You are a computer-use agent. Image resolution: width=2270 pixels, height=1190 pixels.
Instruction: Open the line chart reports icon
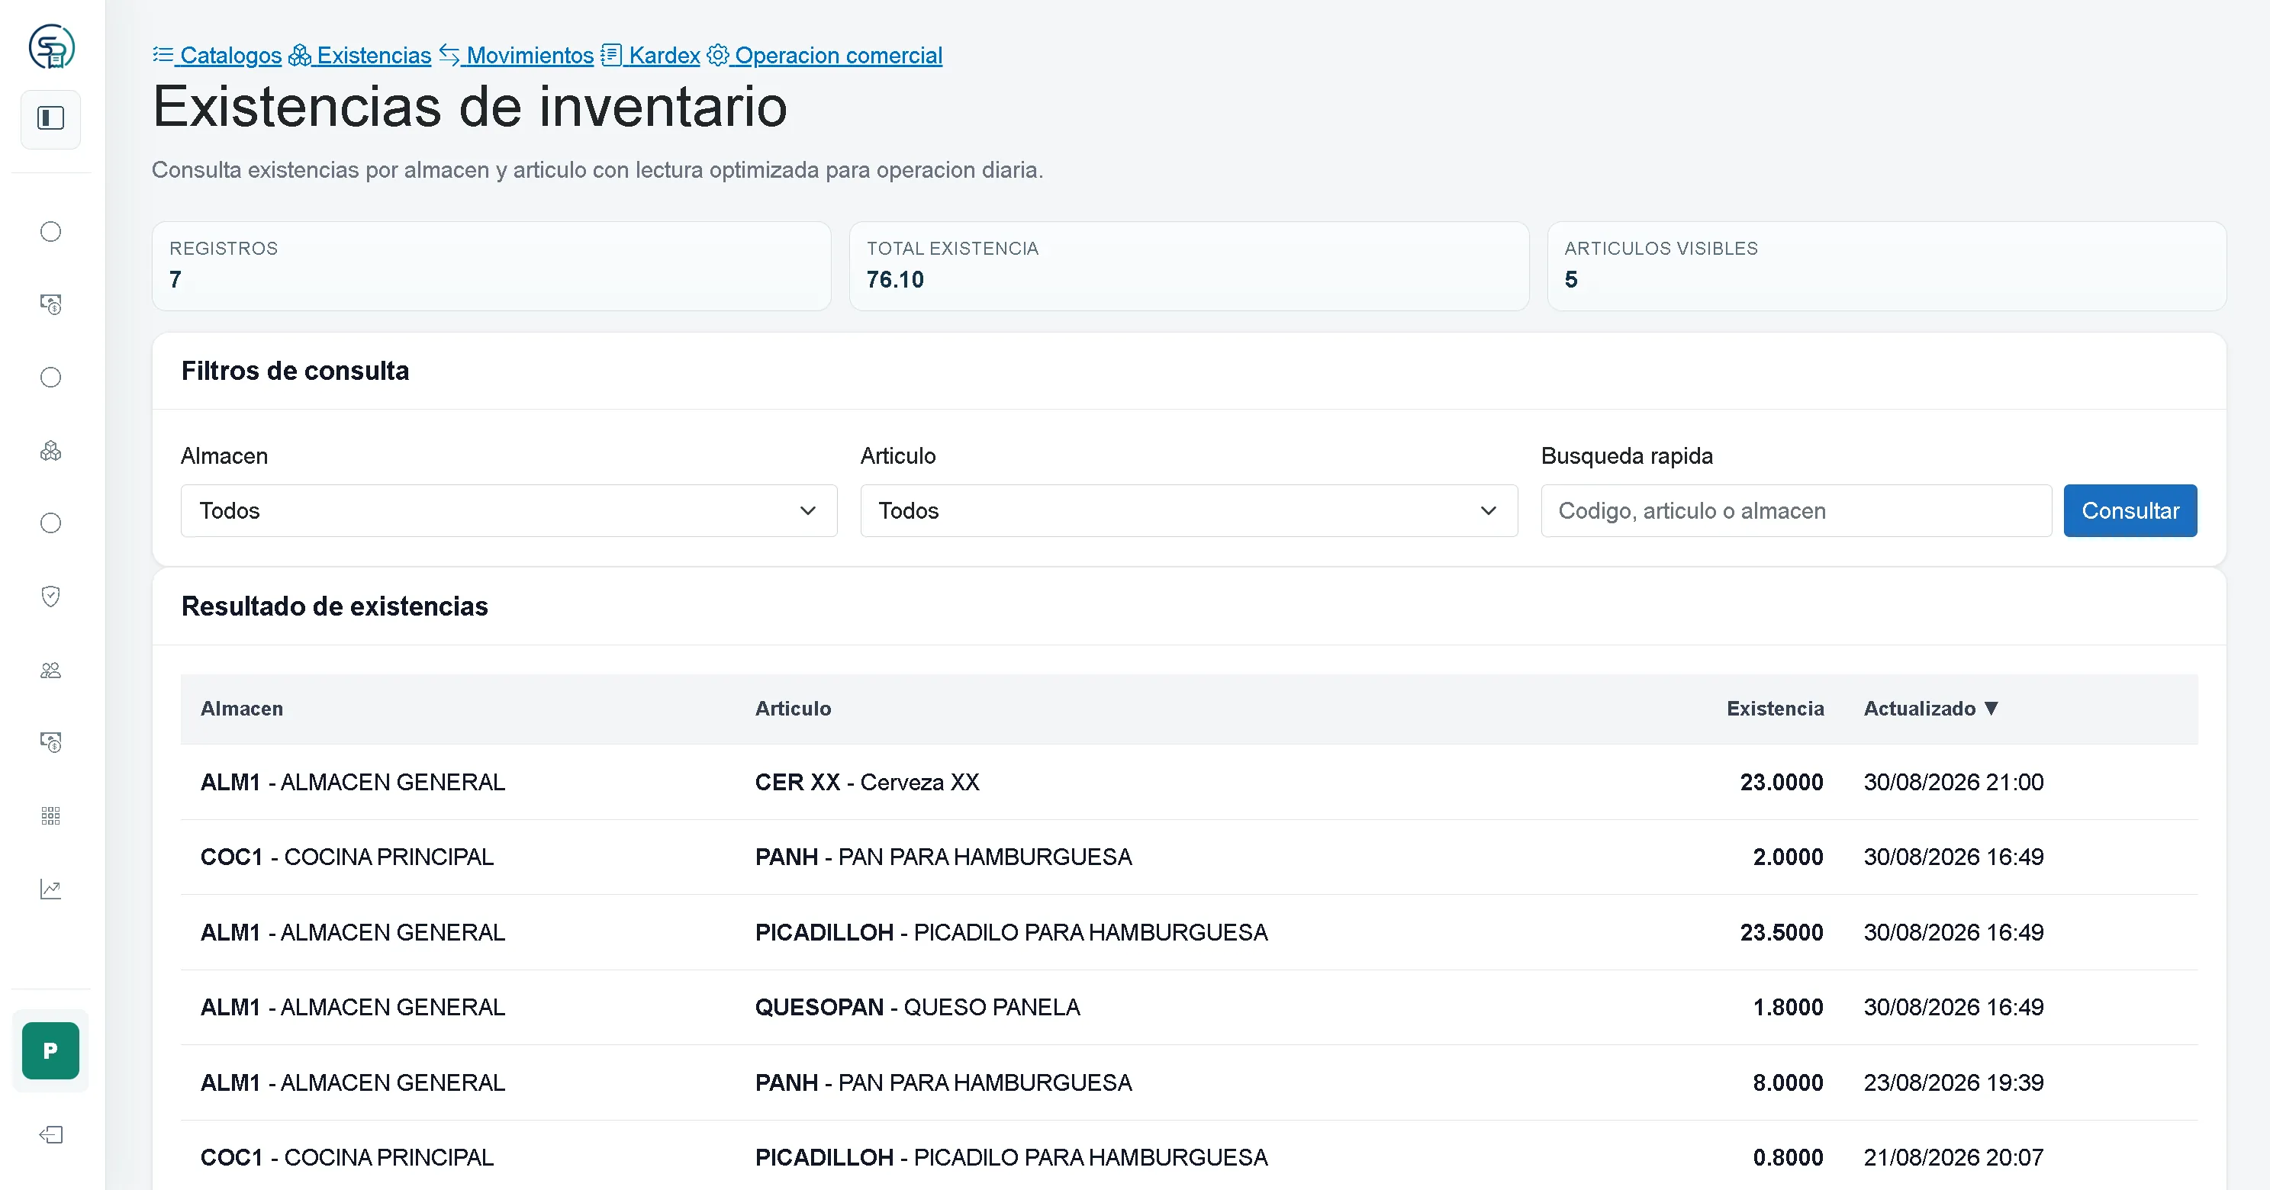(x=51, y=889)
